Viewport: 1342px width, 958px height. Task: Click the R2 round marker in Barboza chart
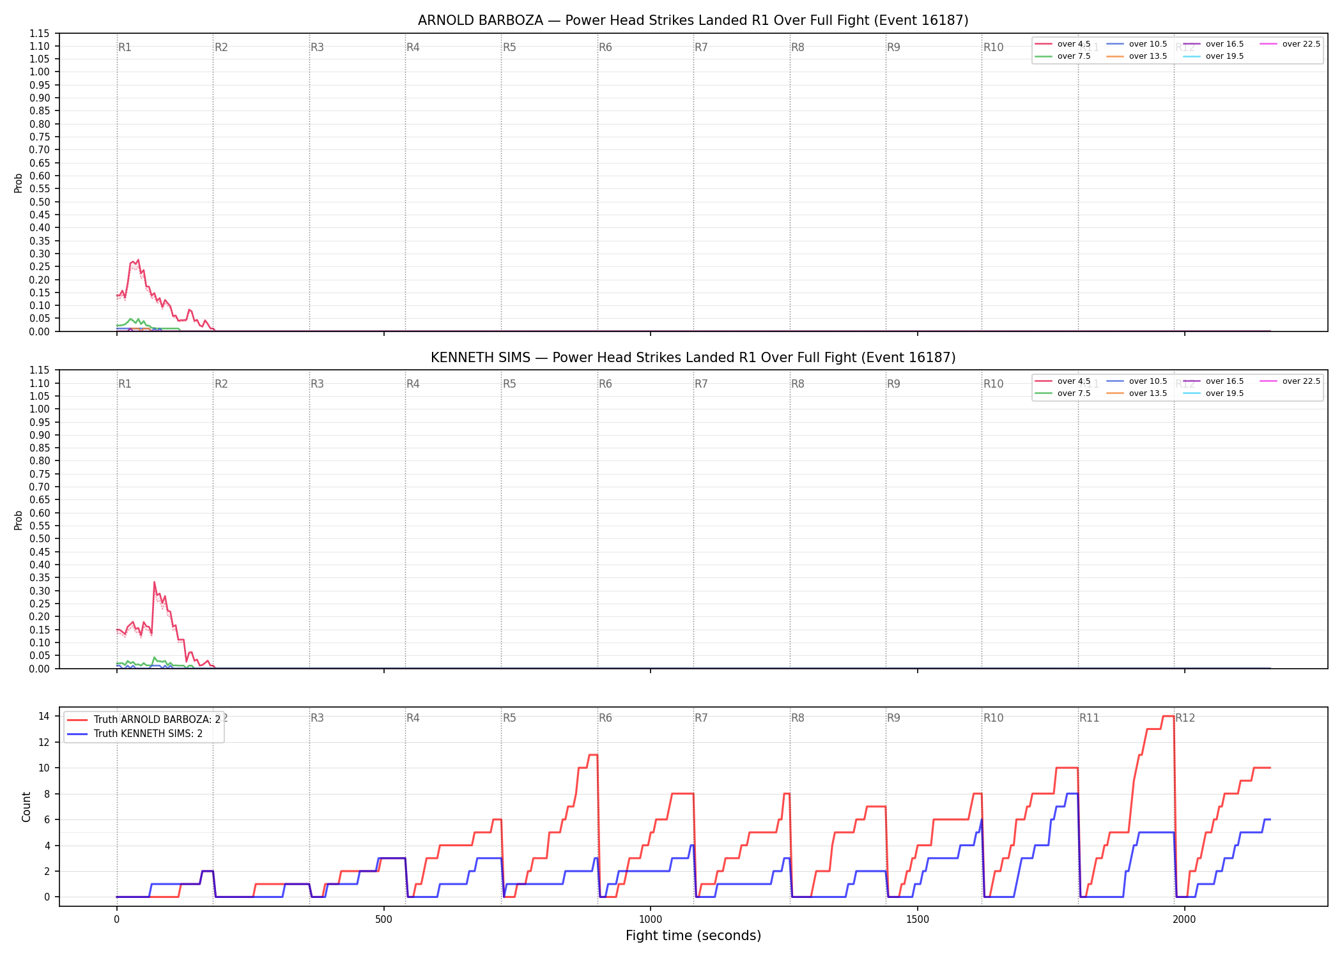[x=221, y=47]
